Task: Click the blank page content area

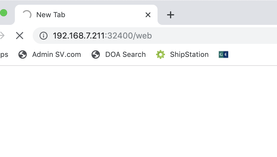Action: pos(138,113)
